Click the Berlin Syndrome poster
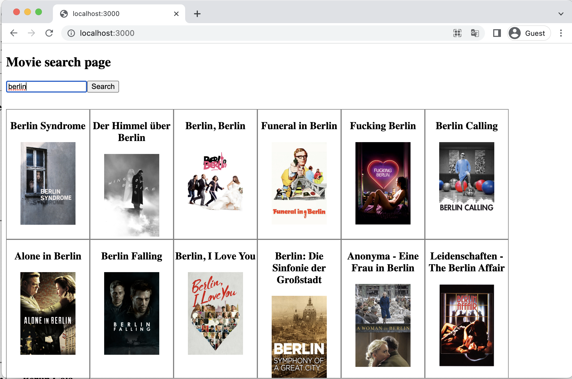Viewport: 572px width, 379px height. tap(48, 183)
